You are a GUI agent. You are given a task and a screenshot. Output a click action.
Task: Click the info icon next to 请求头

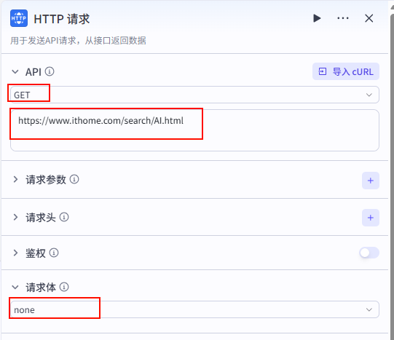(64, 217)
